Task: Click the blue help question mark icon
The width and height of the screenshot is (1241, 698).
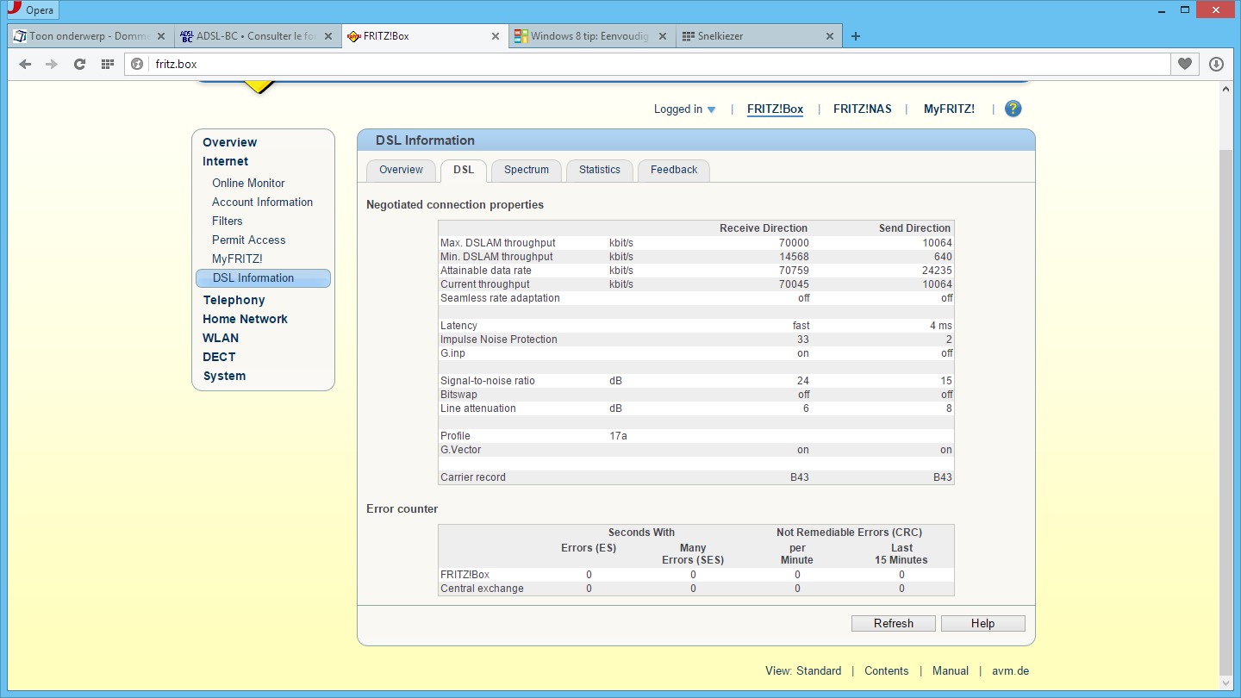Action: tap(1013, 109)
